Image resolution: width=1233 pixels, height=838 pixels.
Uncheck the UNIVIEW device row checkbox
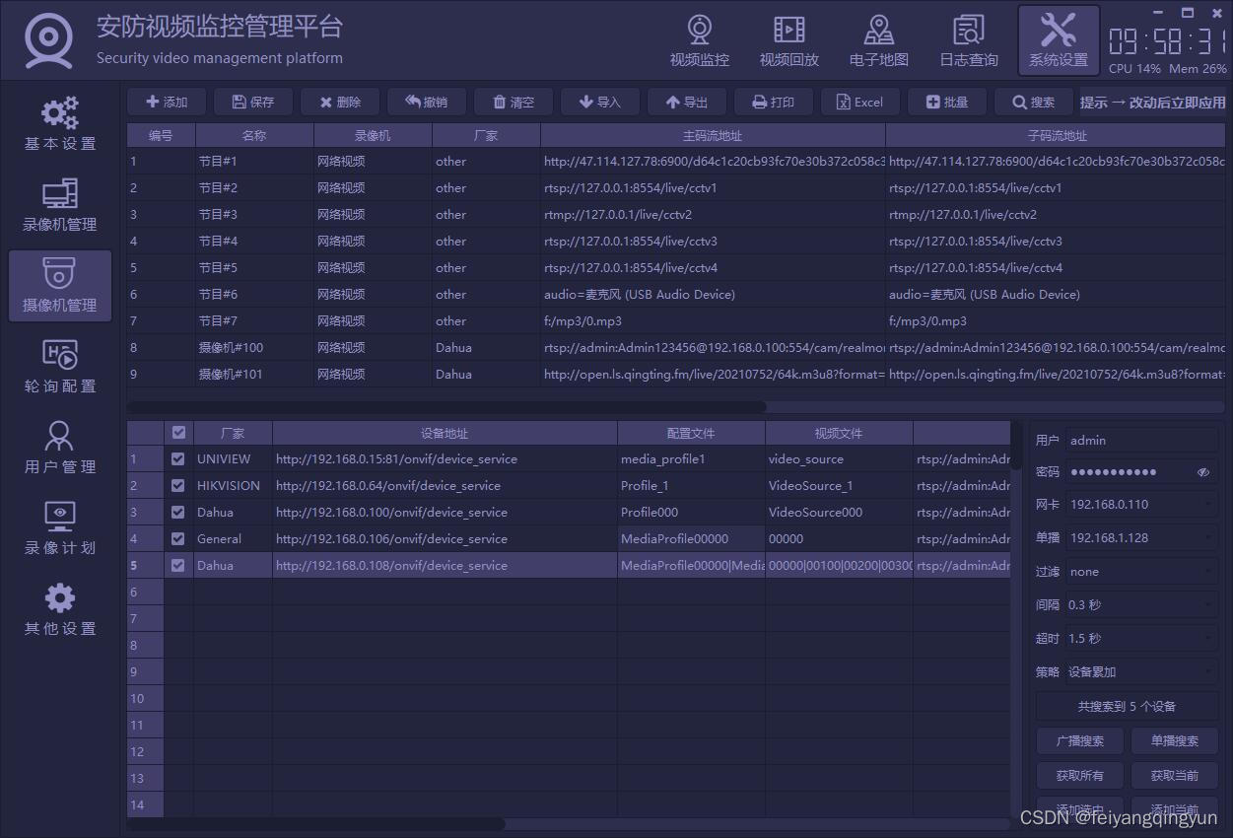click(x=179, y=458)
